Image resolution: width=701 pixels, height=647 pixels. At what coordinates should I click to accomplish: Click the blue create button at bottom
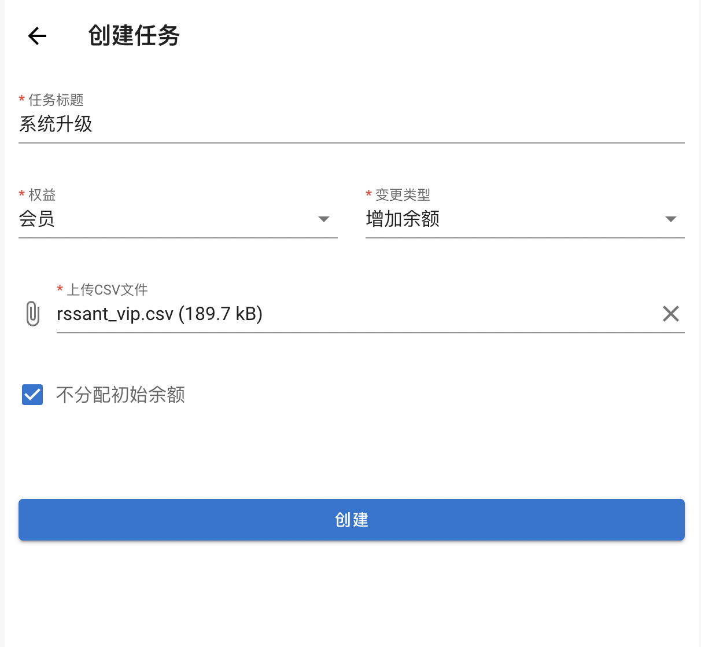pos(350,520)
